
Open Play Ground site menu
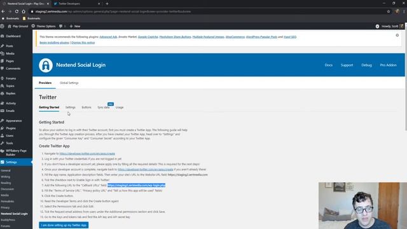point(18,26)
